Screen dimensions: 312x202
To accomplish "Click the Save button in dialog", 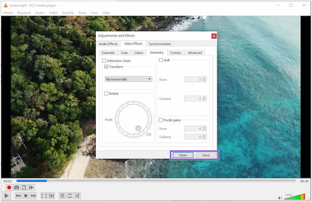I will click(x=206, y=155).
